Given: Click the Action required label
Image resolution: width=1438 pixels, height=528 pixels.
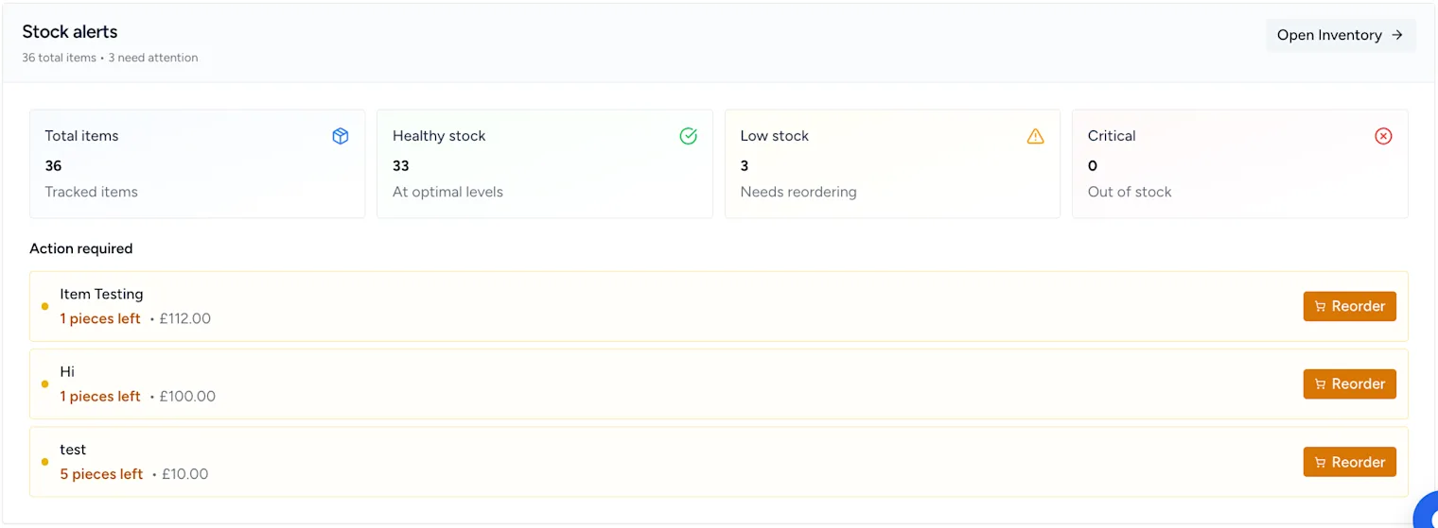Looking at the screenshot, I should pyautogui.click(x=81, y=248).
